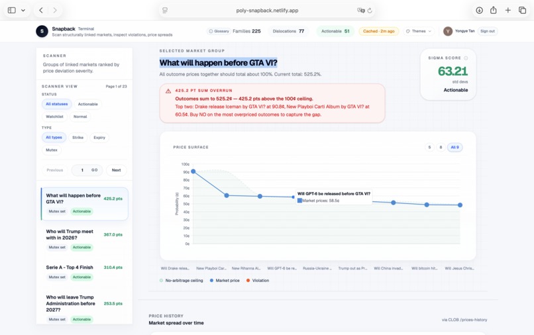Click the Russia-Ukraine.. axis label
This screenshot has width=534, height=335.
[317, 268]
